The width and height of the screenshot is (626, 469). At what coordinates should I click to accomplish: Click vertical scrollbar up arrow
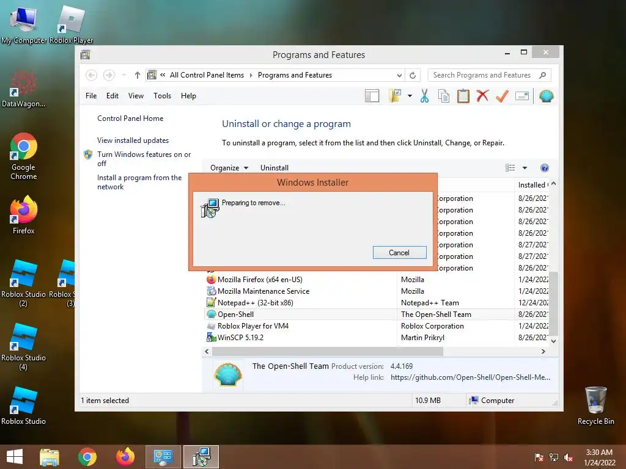pyautogui.click(x=553, y=184)
